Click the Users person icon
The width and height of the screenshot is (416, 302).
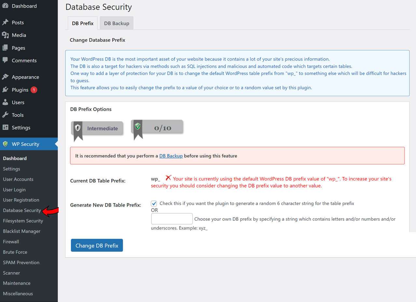click(5, 102)
